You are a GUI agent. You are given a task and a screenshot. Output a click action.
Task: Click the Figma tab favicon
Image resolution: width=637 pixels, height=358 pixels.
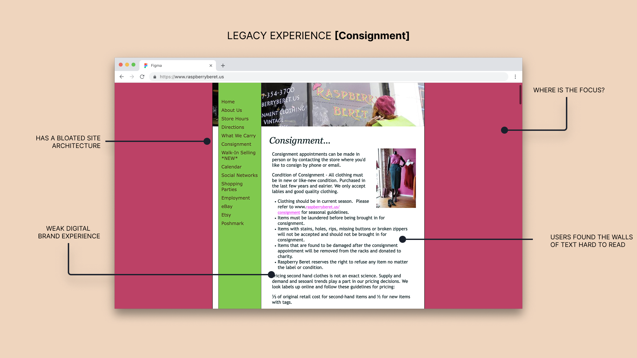point(146,66)
